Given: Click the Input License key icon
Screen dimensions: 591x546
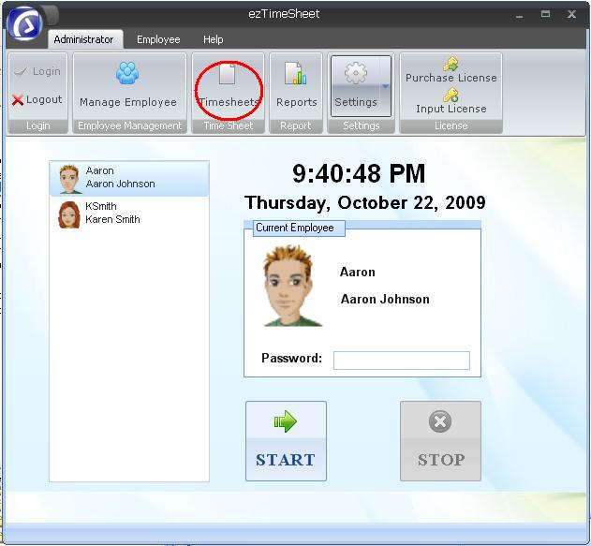Looking at the screenshot, I should point(451,96).
